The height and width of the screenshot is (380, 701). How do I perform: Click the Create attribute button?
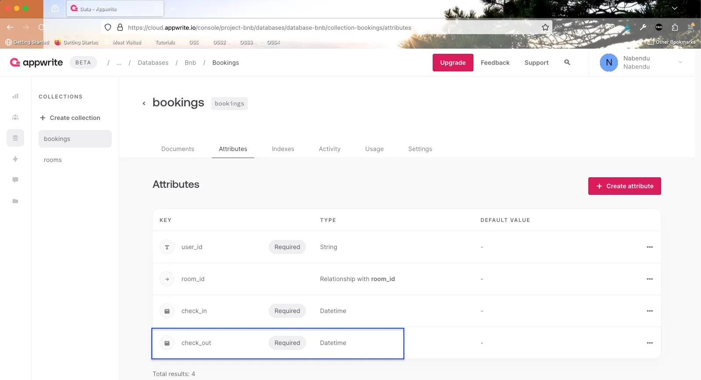(x=625, y=186)
